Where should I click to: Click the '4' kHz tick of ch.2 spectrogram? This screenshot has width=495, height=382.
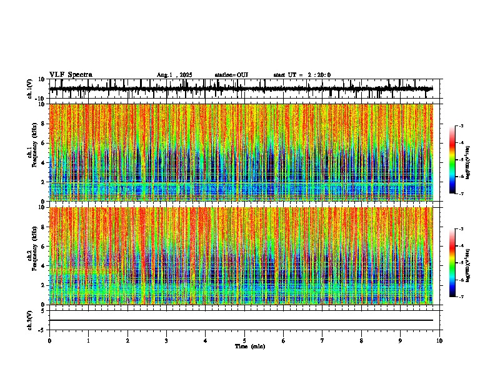tap(43, 266)
